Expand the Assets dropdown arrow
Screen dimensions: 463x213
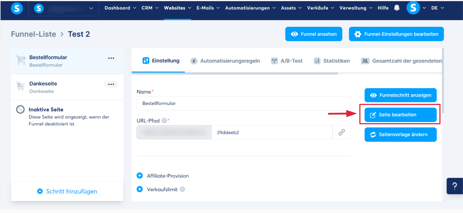click(x=300, y=8)
